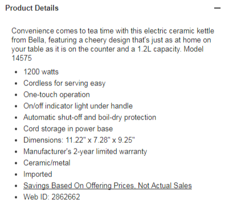Click On/off indicator light under handle text

point(78,106)
